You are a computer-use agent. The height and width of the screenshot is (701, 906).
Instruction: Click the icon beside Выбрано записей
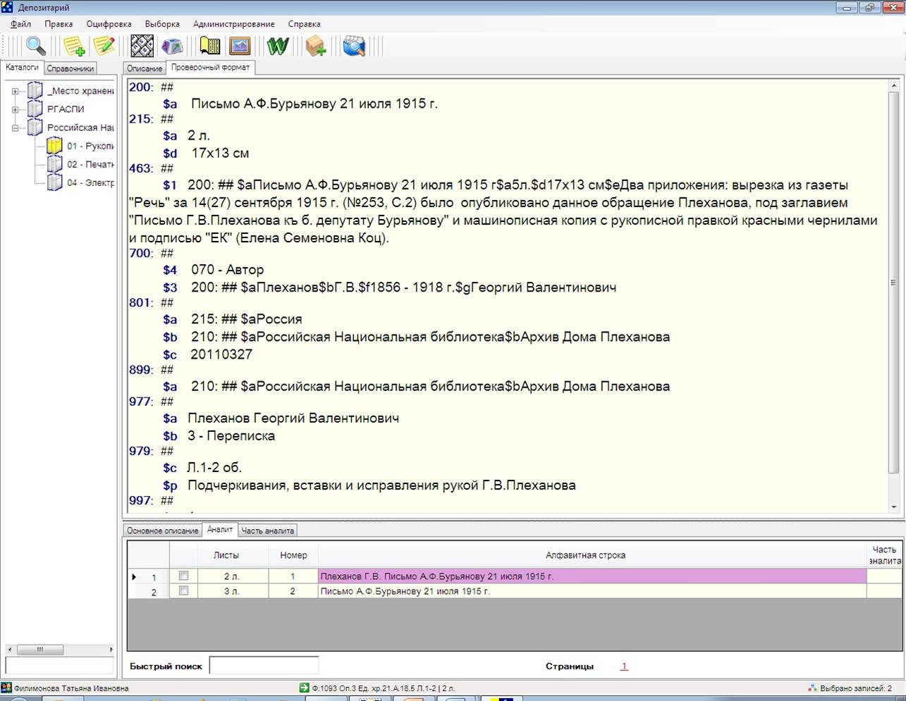pos(812,688)
